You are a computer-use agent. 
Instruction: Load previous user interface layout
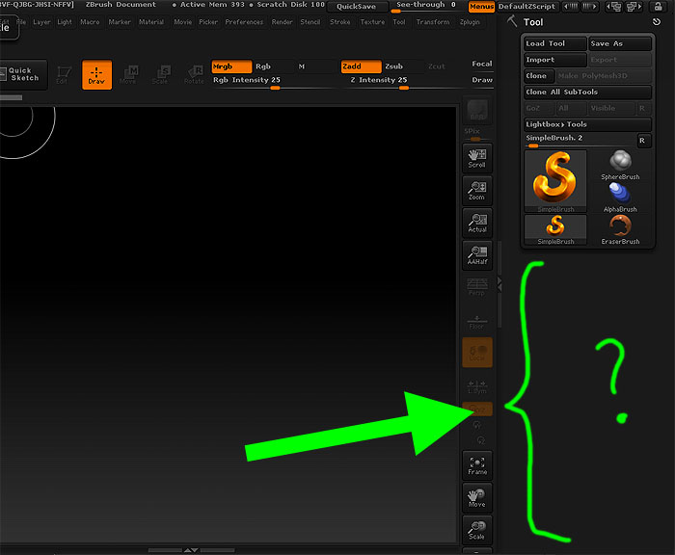point(613,7)
